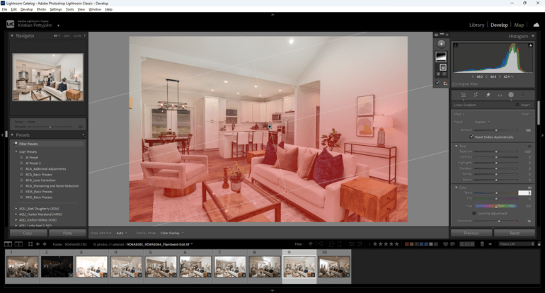
Task: Click the Exposure slider handle
Action: tap(496, 151)
